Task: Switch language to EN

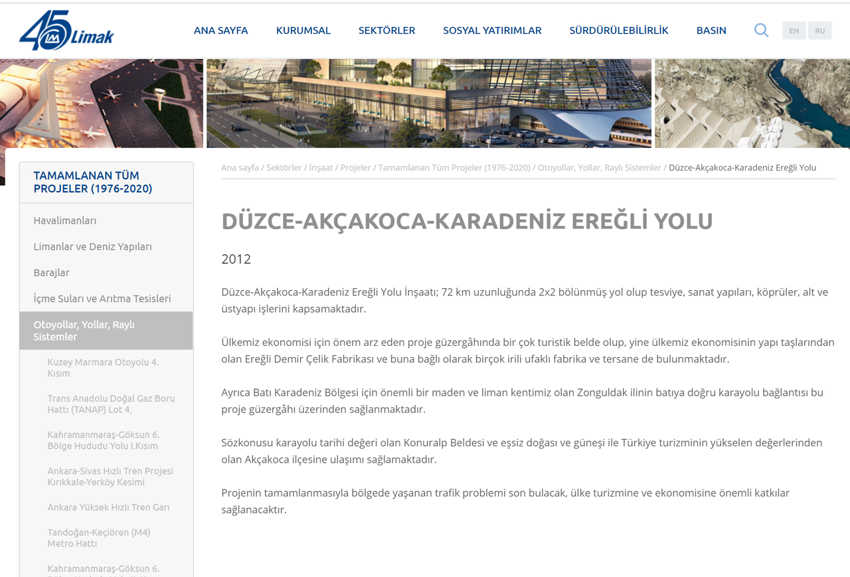Action: pos(794,31)
